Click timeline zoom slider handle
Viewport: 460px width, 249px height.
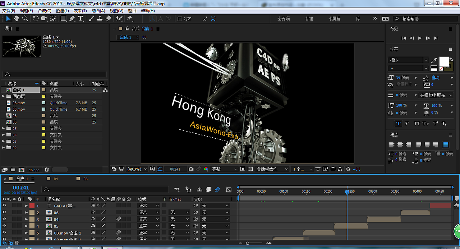(248, 243)
